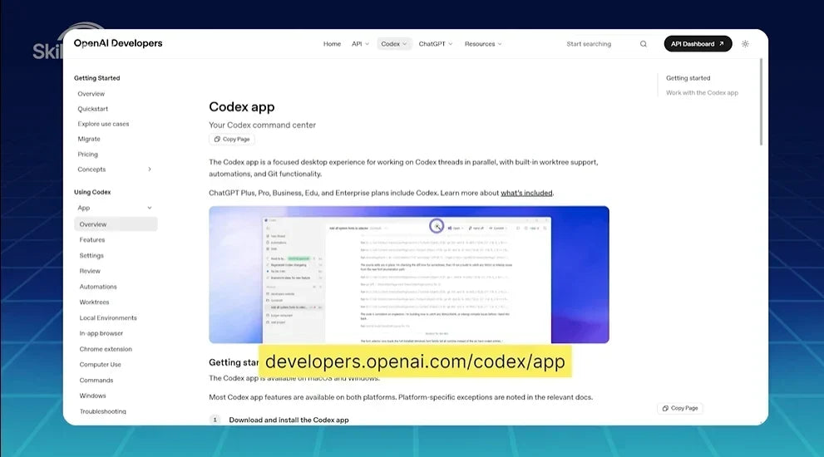Click Download and install the Codex app

pos(289,420)
